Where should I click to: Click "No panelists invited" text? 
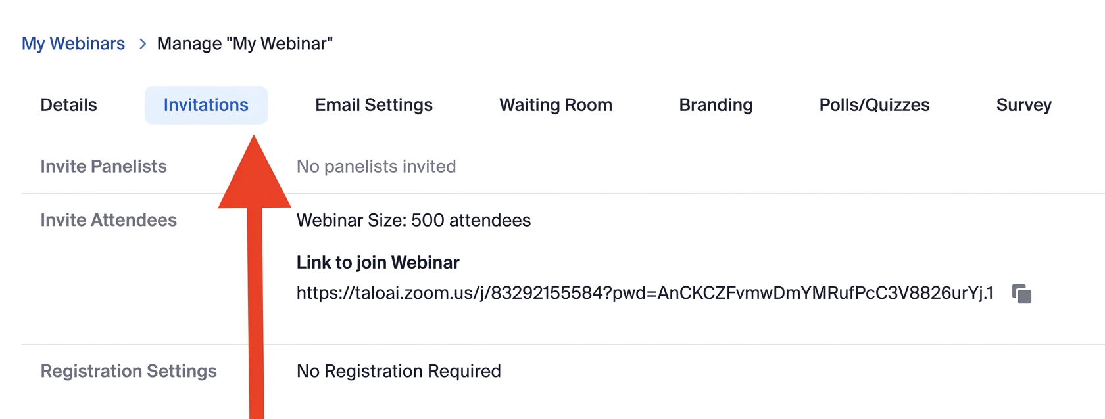tap(376, 167)
